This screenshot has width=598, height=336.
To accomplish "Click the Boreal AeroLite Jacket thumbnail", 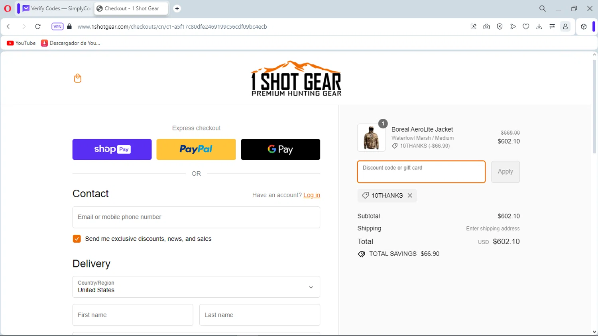I will [x=371, y=138].
